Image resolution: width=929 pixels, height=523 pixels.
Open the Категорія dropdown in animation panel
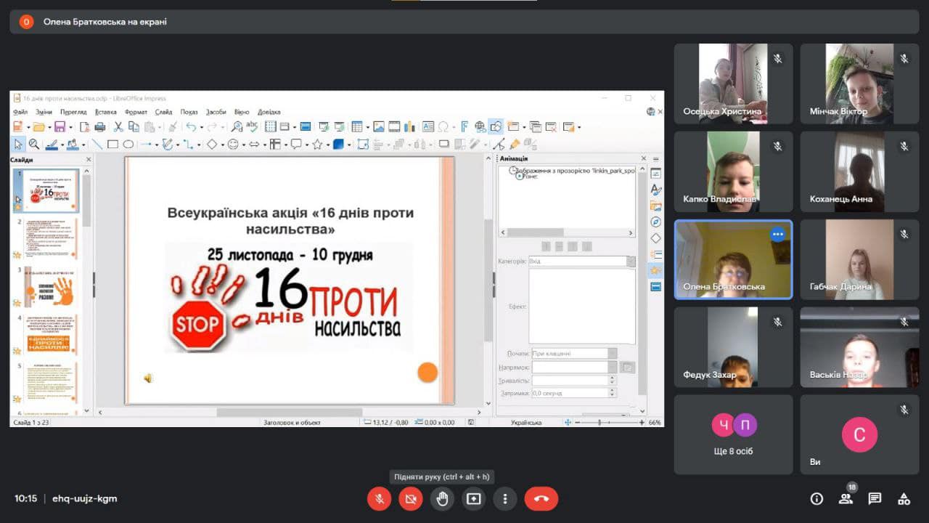coord(630,261)
